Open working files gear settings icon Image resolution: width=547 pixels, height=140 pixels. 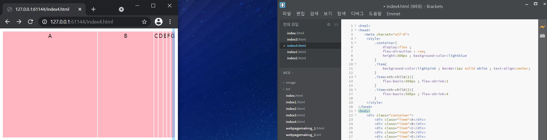point(329,24)
